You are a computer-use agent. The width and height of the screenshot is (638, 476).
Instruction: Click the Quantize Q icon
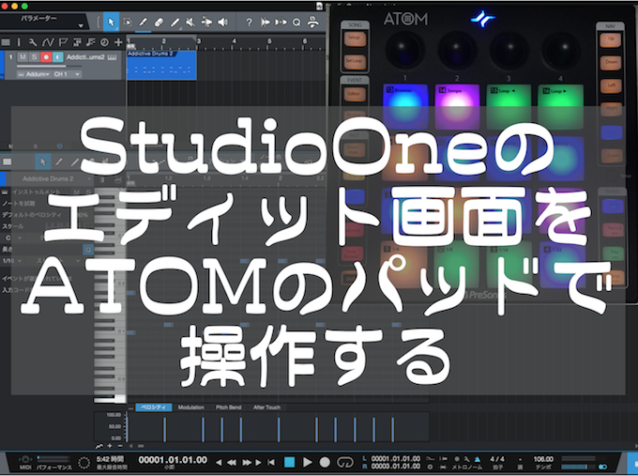pos(296,23)
